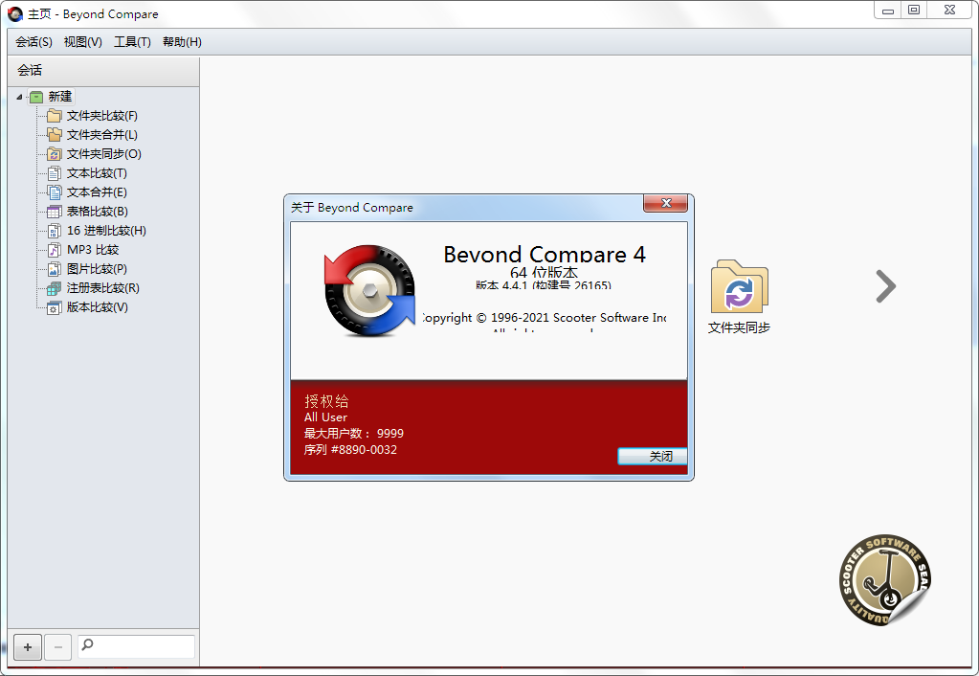Select 文本比较(T) session label
The width and height of the screenshot is (979, 676).
point(97,173)
